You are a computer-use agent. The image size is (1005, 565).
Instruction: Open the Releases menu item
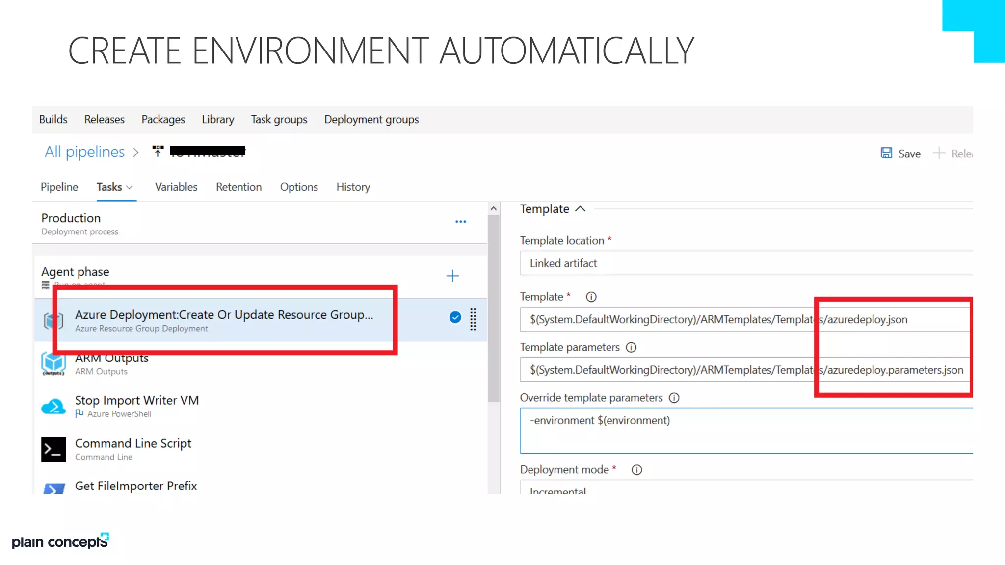point(104,120)
